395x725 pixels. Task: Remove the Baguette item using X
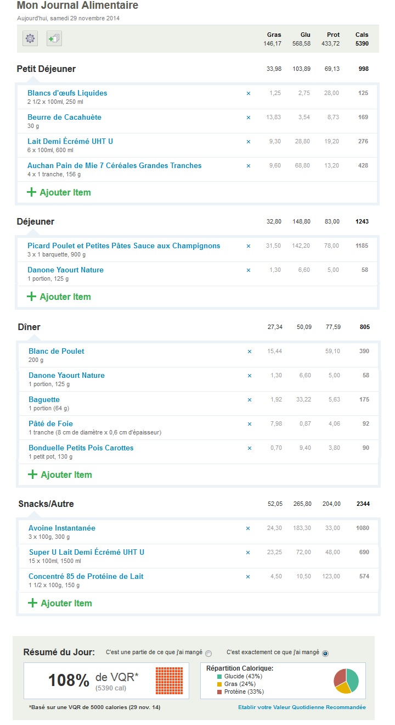click(250, 400)
